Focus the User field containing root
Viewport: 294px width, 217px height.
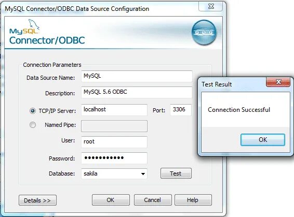114,142
